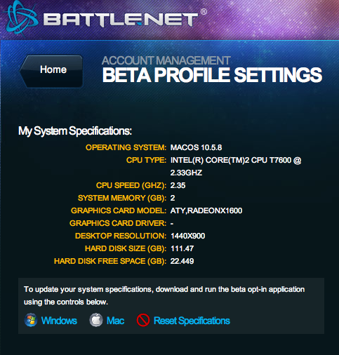339x355 pixels.
Task: Click the ATY,RADEONX1600 graphics card value
Action: 206,210
